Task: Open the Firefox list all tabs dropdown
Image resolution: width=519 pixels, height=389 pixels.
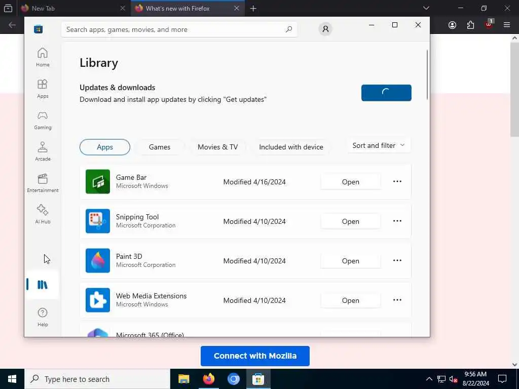Action: click(x=426, y=8)
